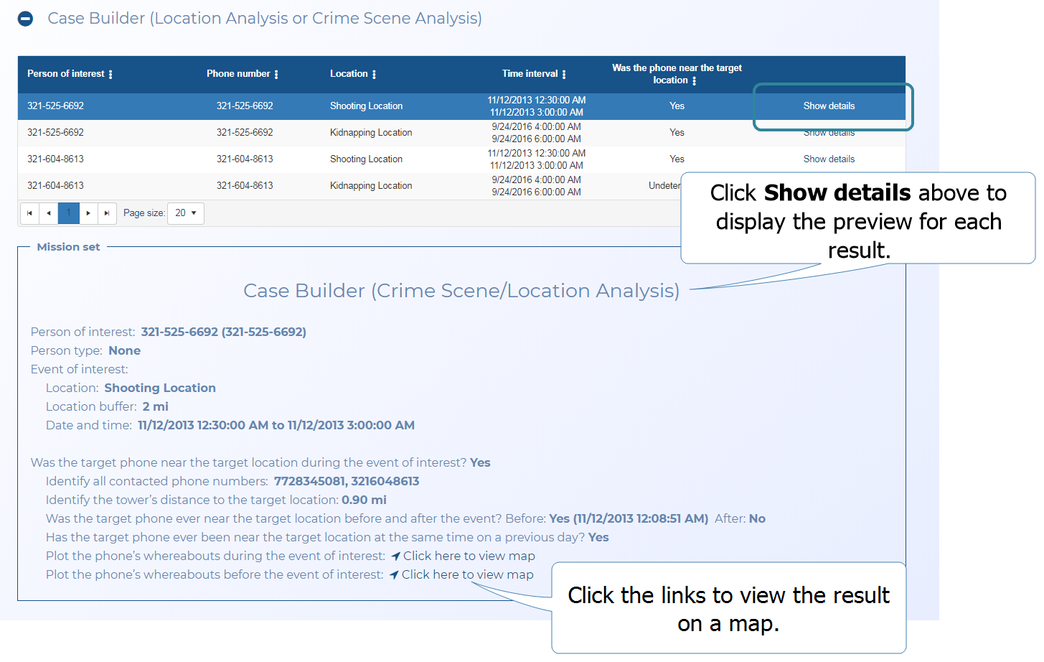Open Phone number column options menu
Image resolution: width=1044 pixels, height=662 pixels.
tap(276, 75)
